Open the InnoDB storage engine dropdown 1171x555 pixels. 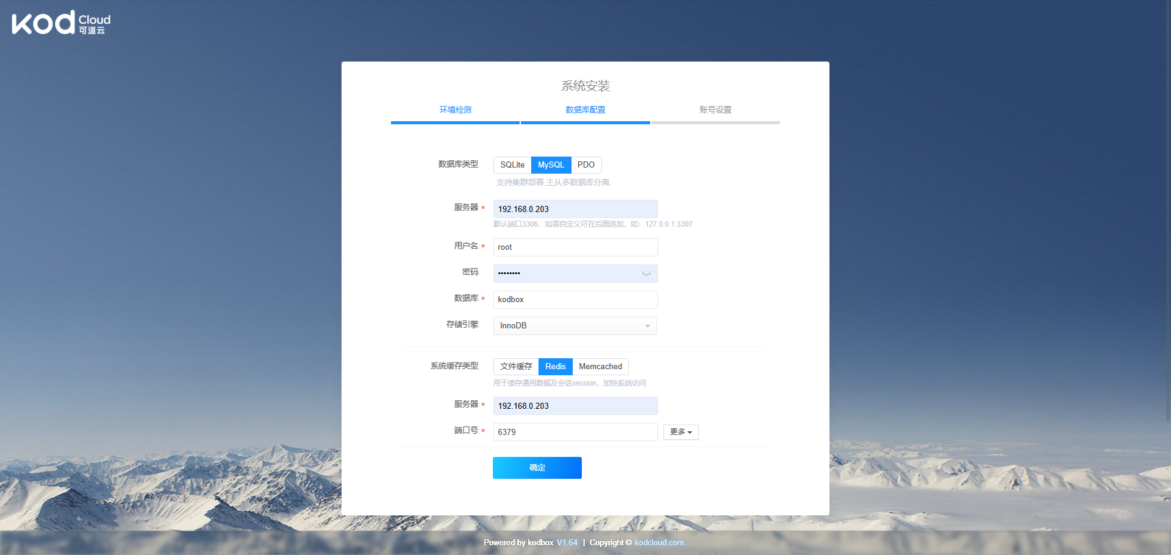tap(575, 326)
